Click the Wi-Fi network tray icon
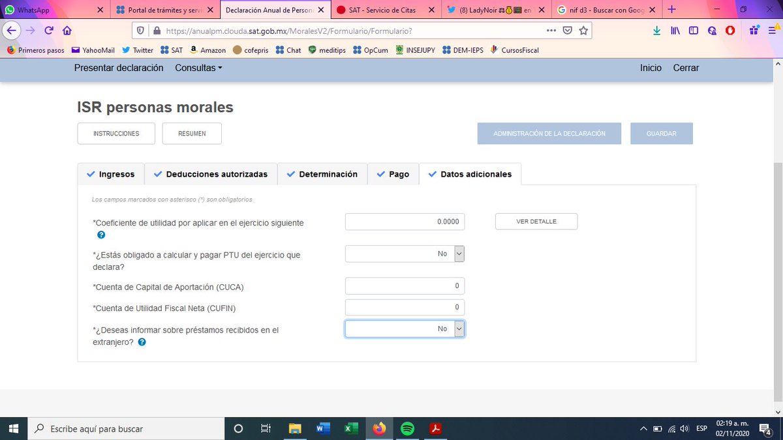Screen dimensions: 783x440 (671, 428)
